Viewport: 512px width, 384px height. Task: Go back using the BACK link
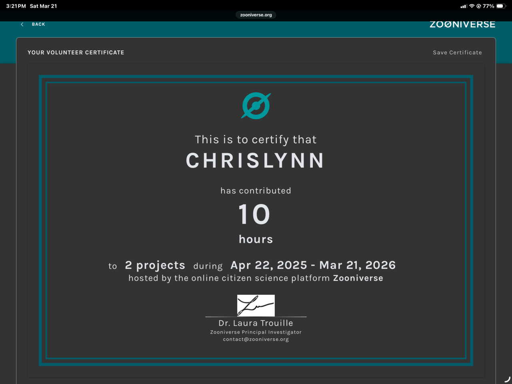tap(38, 24)
